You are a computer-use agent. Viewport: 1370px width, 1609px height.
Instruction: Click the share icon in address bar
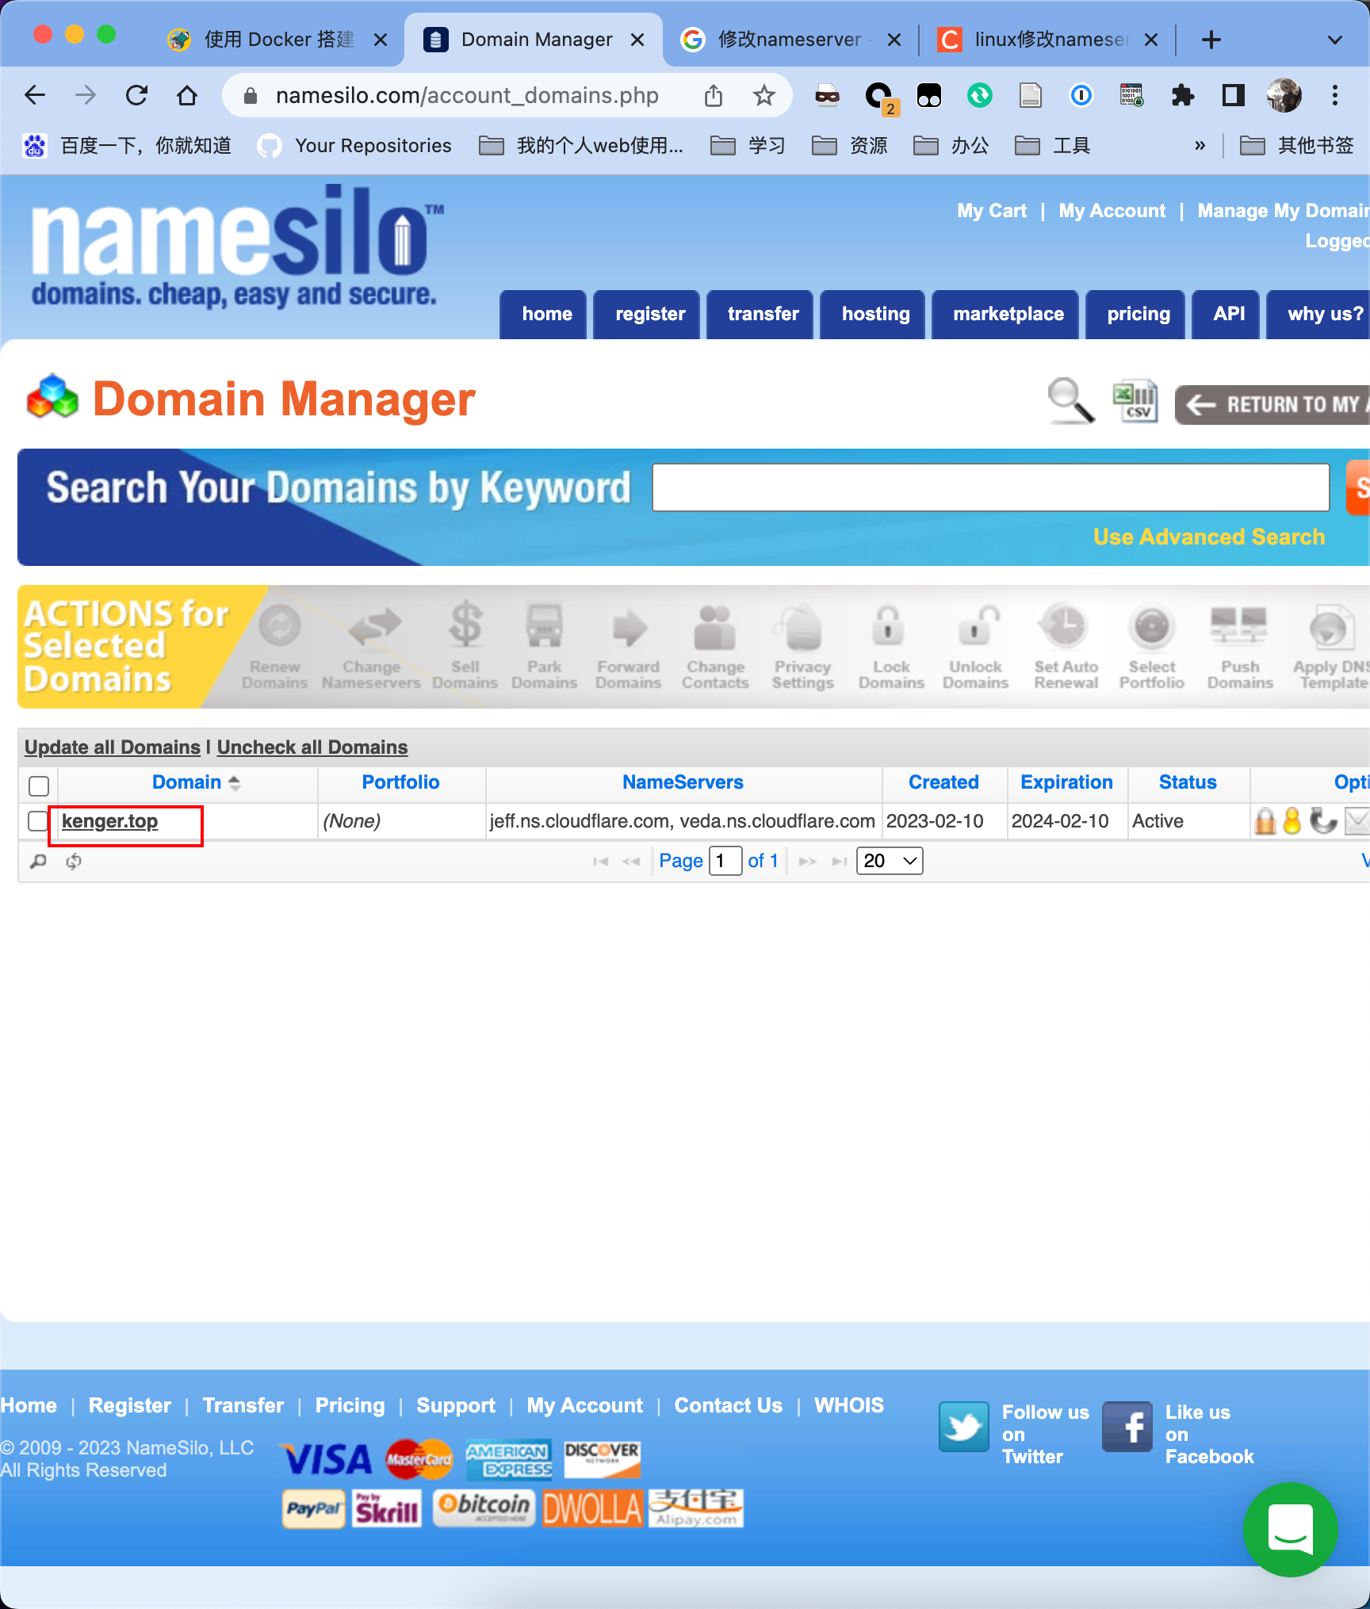click(714, 95)
